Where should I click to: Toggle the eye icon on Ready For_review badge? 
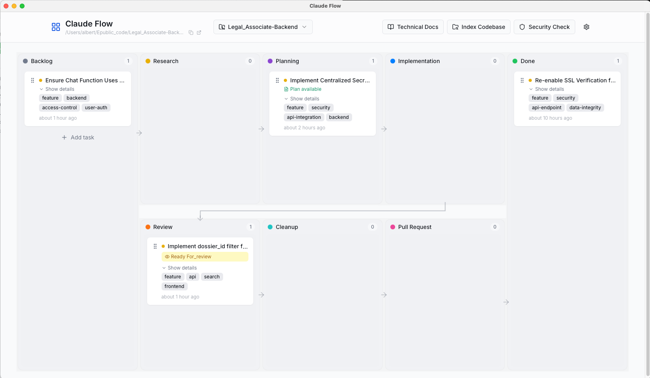[x=167, y=257]
